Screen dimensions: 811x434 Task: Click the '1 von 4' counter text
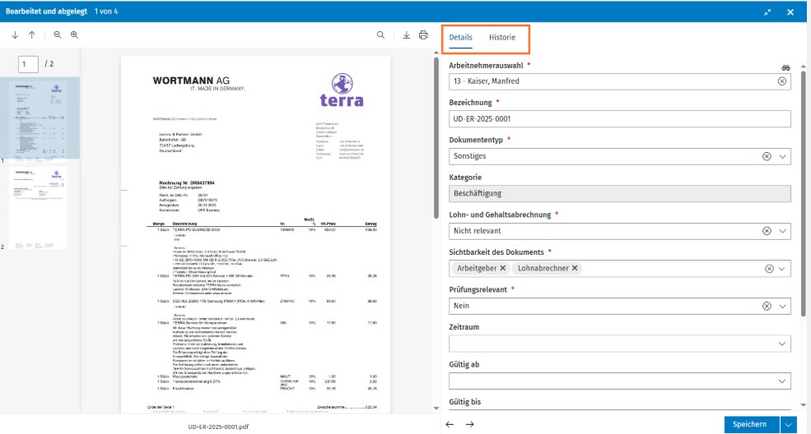(106, 12)
